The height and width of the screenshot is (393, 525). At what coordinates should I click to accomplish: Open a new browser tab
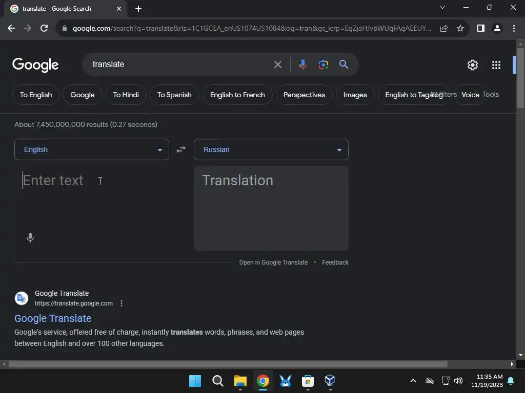click(138, 9)
